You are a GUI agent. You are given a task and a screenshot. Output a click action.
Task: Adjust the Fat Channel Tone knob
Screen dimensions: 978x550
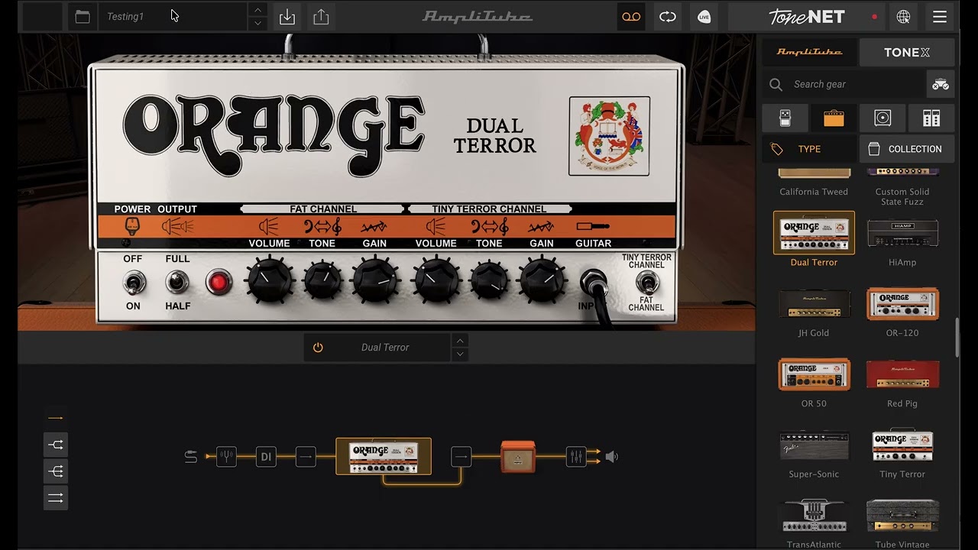point(322,281)
